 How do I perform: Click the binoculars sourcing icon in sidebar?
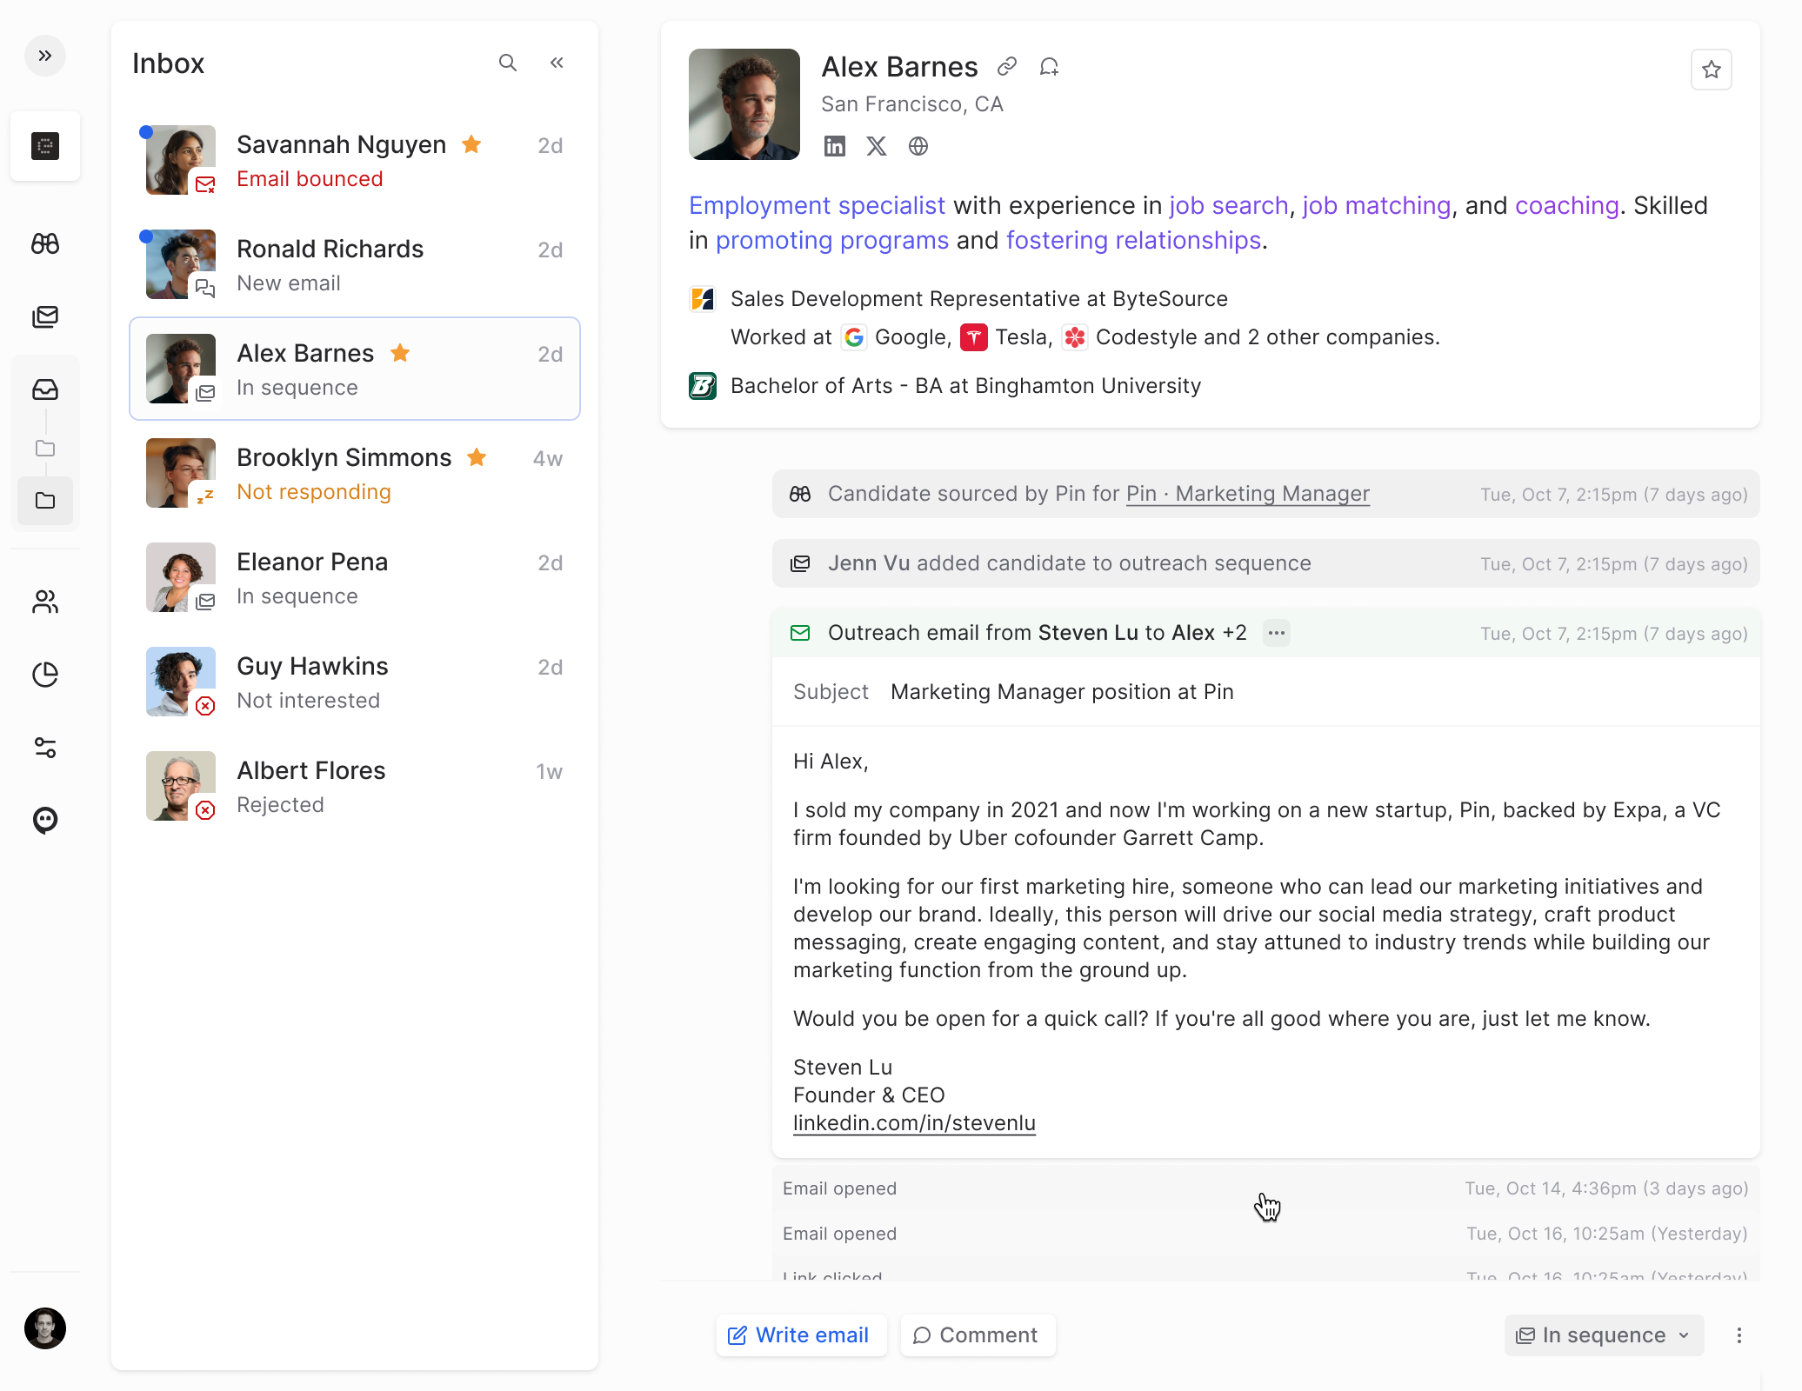tap(45, 243)
